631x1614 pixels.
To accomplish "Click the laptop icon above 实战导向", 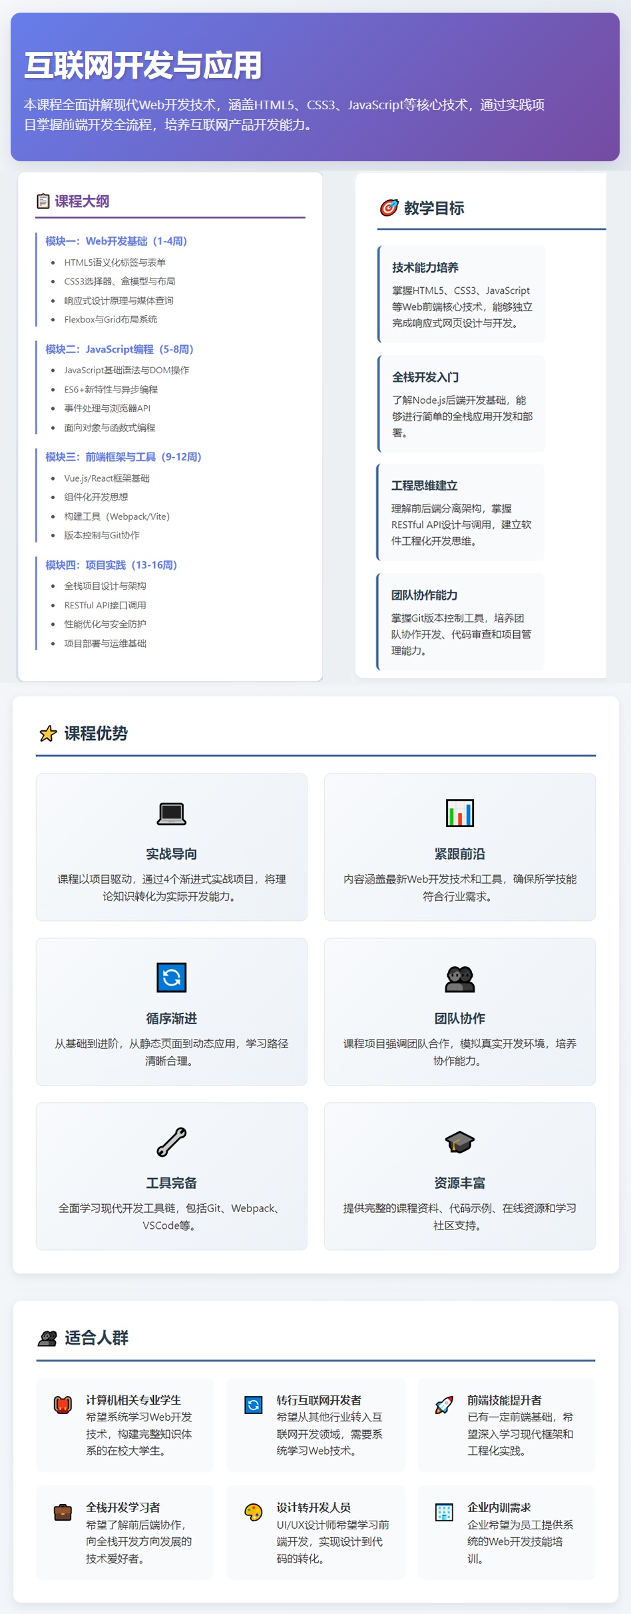I will 172,813.
